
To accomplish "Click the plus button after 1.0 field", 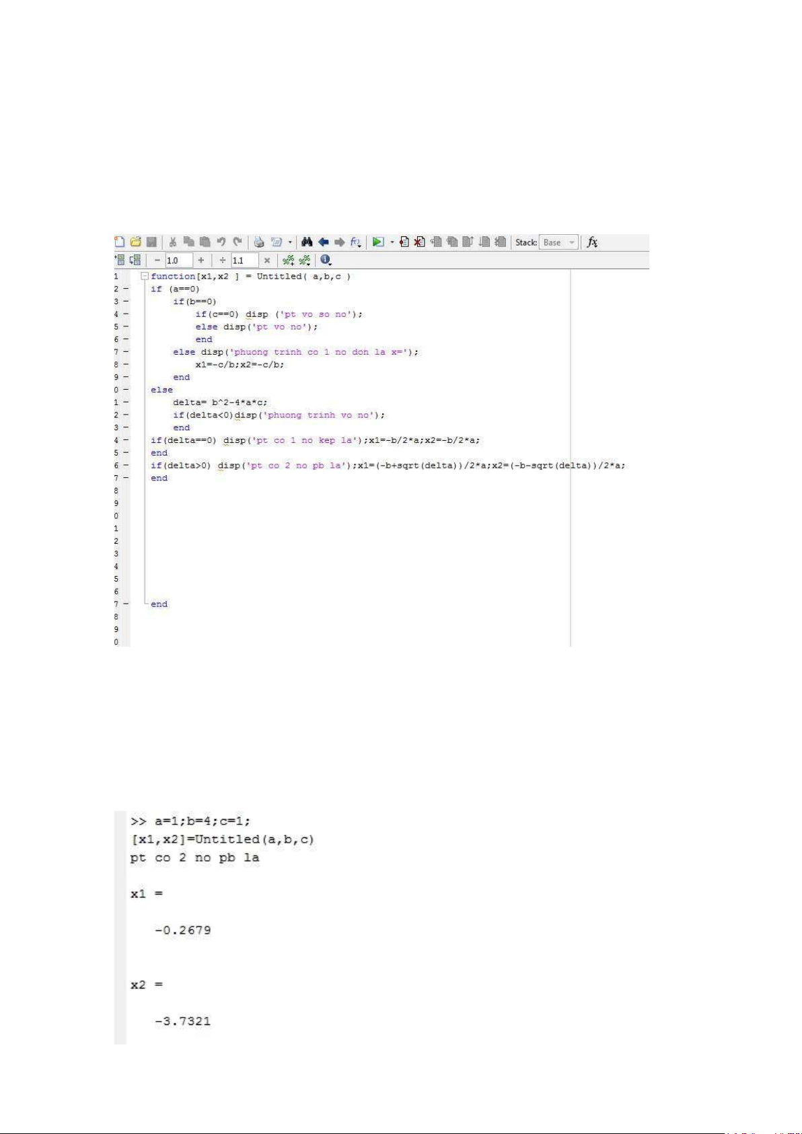I will [x=201, y=260].
